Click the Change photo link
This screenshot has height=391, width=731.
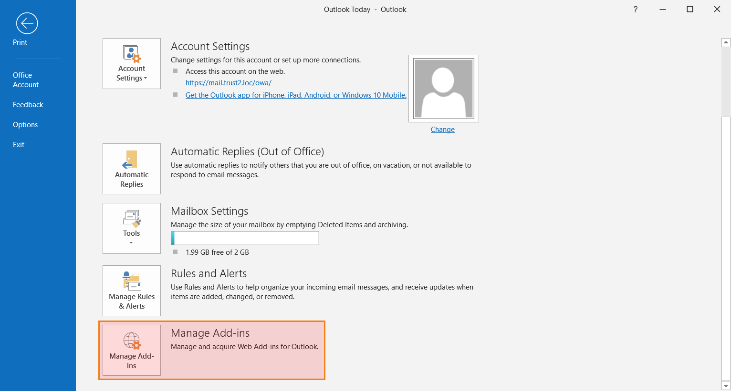click(x=442, y=130)
